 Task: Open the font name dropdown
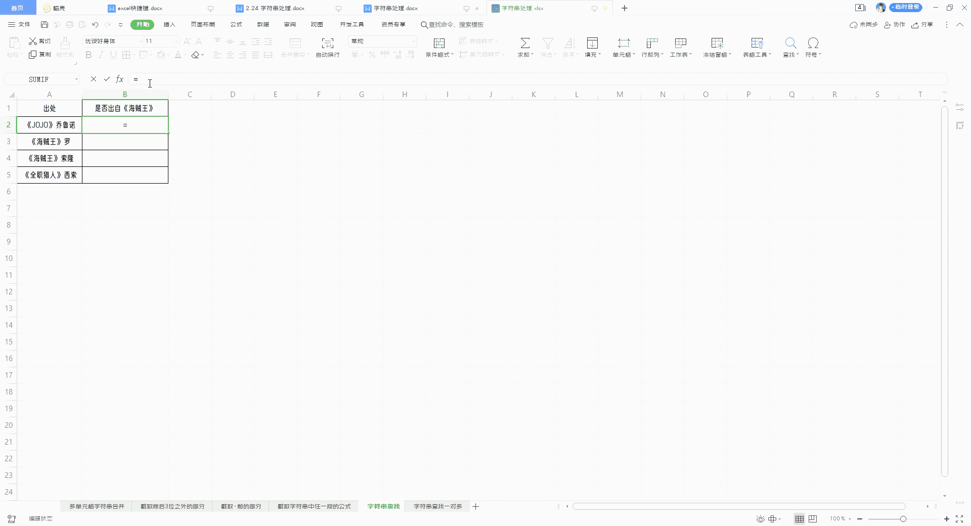pos(141,41)
